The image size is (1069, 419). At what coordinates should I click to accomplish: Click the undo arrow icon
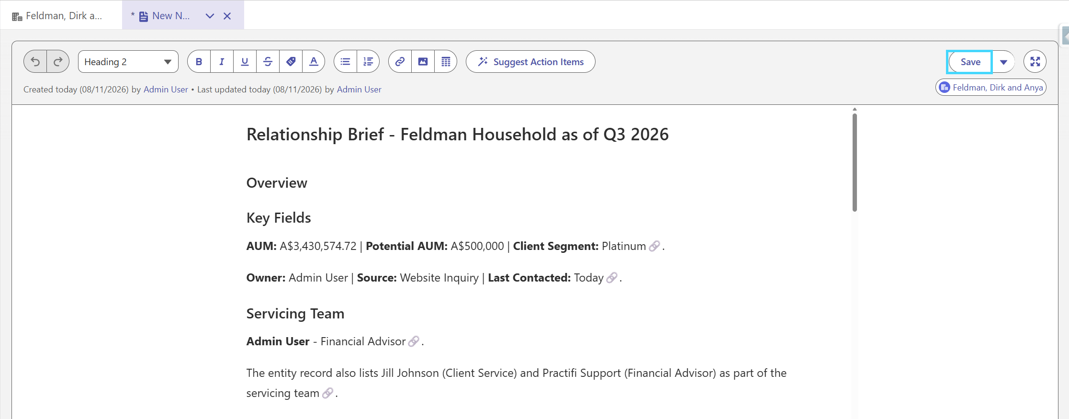[35, 62]
